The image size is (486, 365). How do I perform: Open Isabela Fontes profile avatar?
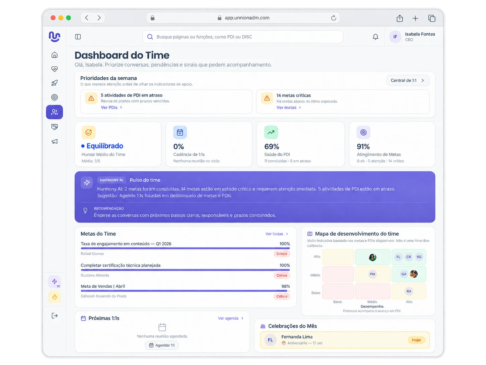(x=395, y=37)
